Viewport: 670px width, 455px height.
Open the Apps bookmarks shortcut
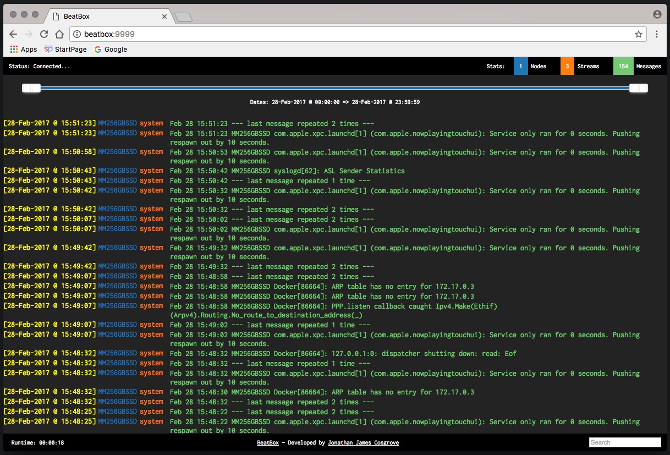tap(24, 50)
